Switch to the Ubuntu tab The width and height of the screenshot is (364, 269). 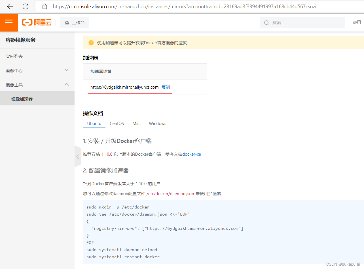click(94, 123)
